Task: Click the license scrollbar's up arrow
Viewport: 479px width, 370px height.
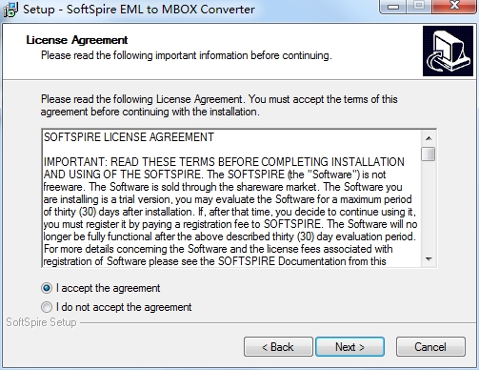Action: click(x=429, y=138)
